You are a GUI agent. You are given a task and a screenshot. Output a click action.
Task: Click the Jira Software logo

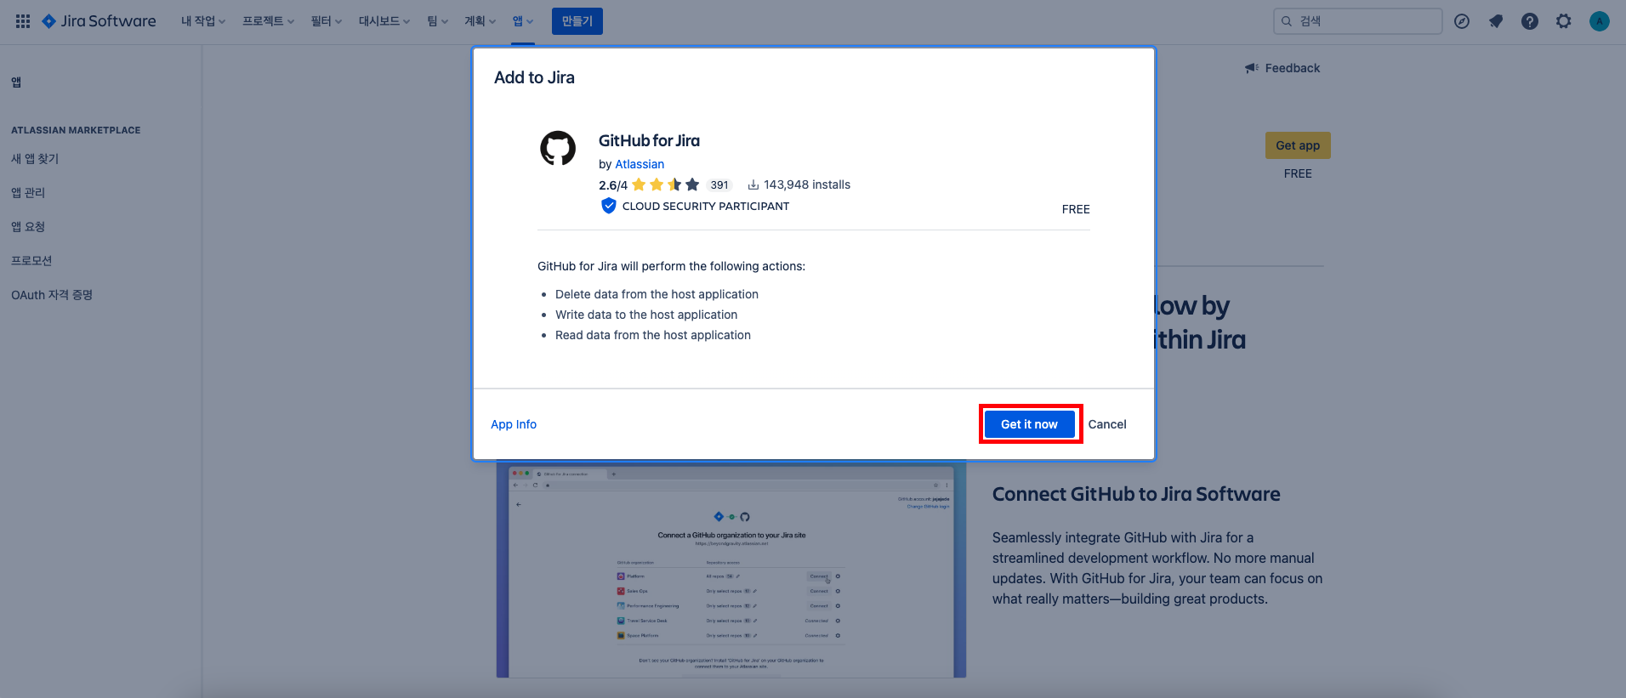(x=99, y=21)
